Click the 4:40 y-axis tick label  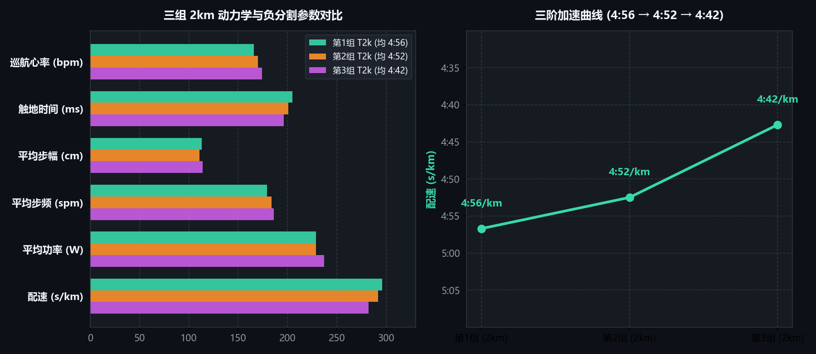[450, 105]
